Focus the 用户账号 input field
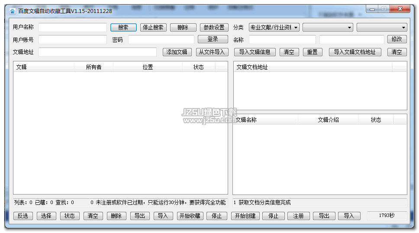419x233 pixels. coord(73,39)
